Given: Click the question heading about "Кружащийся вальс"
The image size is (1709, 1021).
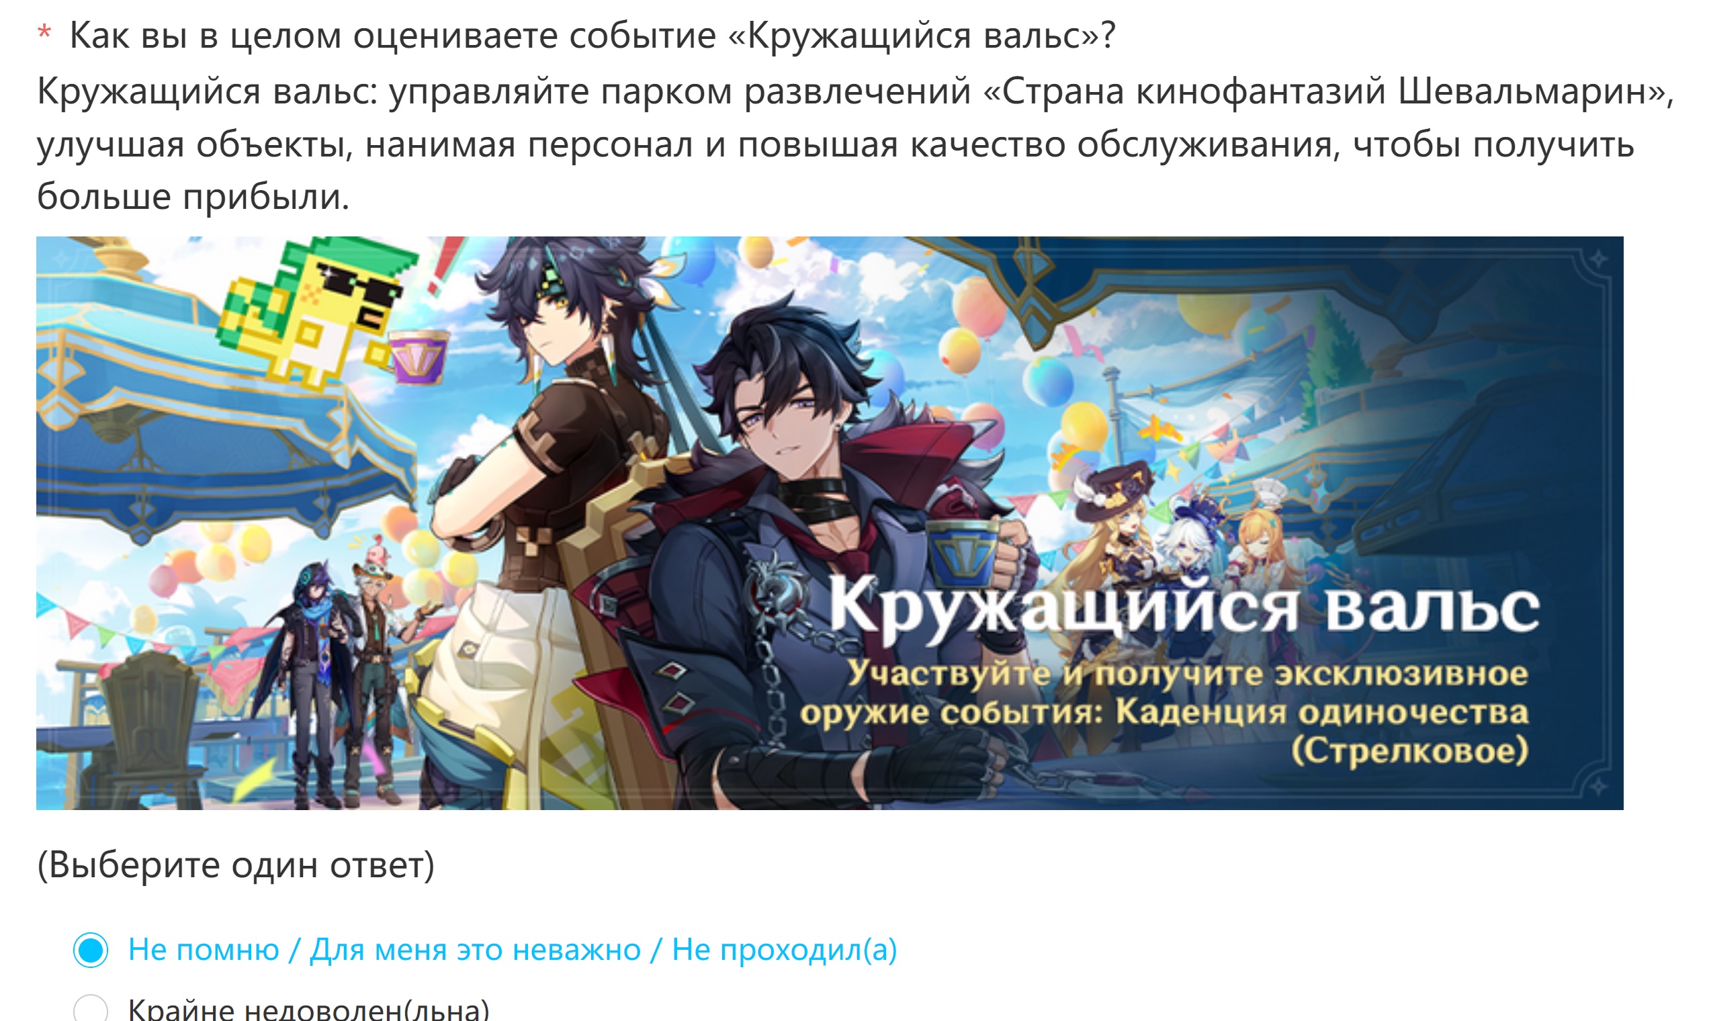Looking at the screenshot, I should pos(592,35).
